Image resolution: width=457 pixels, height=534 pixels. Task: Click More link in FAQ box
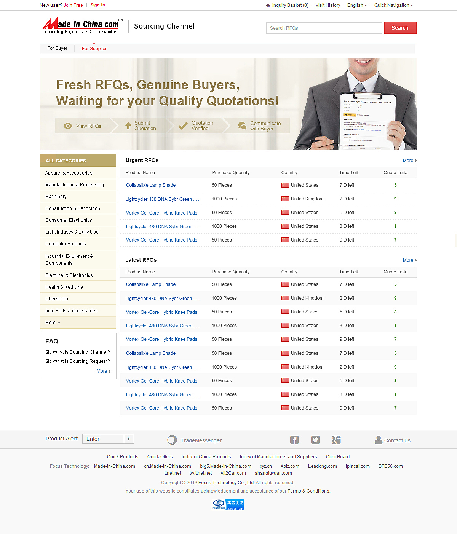click(104, 371)
